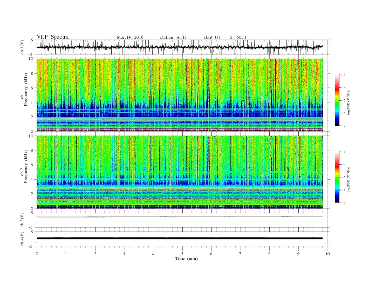Screen dimensions: 369x285
Task: Click the time axis tick label "4"
Action: 153,254
